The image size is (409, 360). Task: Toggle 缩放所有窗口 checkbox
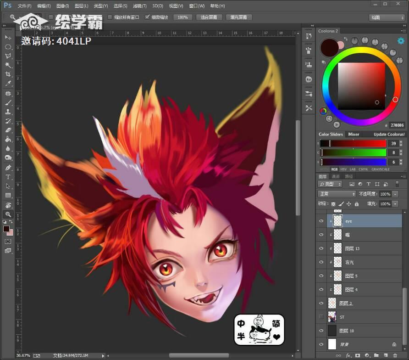110,17
